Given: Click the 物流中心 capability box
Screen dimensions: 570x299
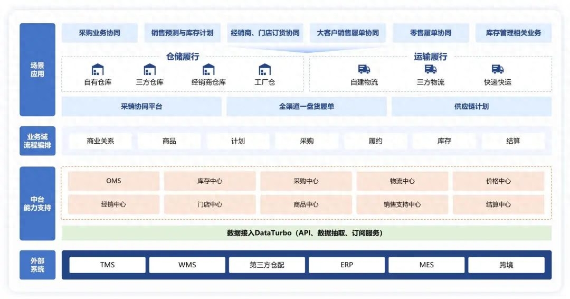Looking at the screenshot, I should (x=402, y=181).
